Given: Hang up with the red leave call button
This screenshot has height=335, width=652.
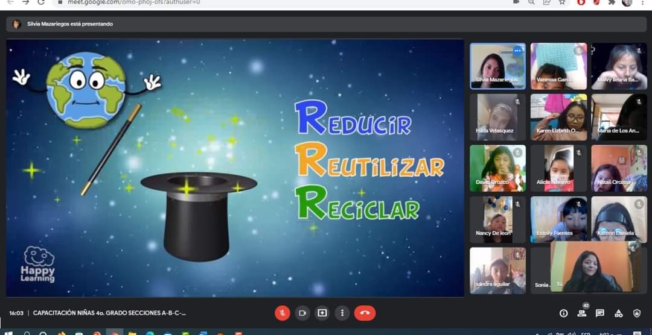Looking at the screenshot, I should (365, 313).
